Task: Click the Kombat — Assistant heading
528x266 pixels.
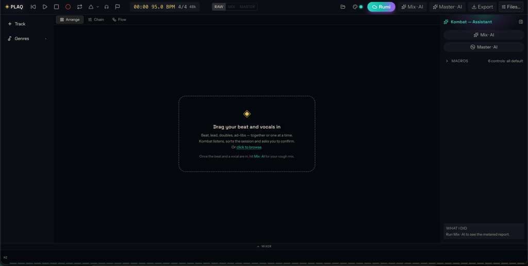Action: (471, 22)
